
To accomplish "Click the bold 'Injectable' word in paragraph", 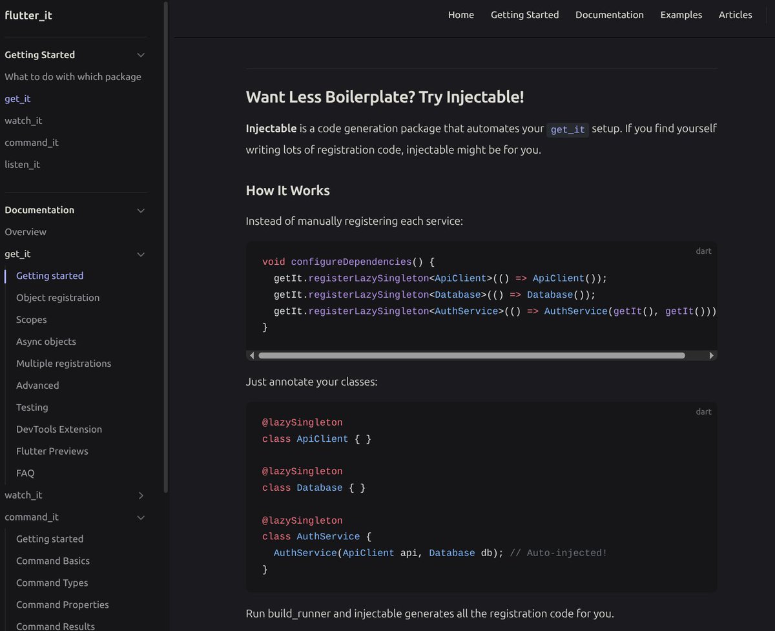I will pyautogui.click(x=271, y=128).
